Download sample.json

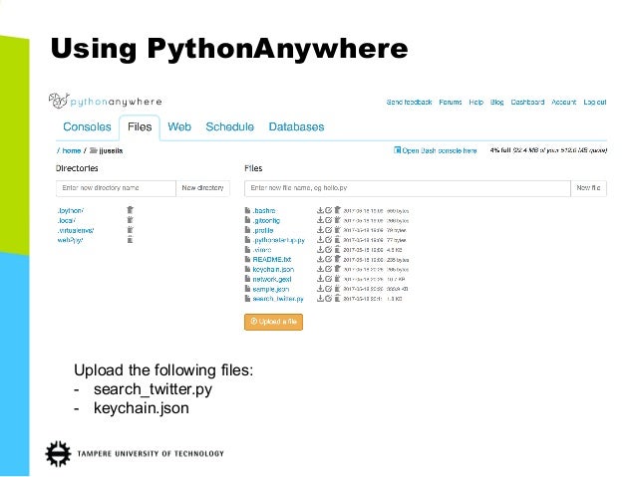(320, 289)
